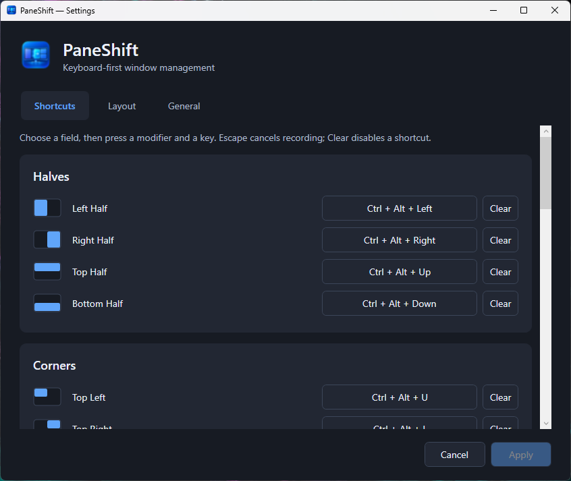571x481 pixels.
Task: Click the Corners section heading
Action: tap(55, 366)
